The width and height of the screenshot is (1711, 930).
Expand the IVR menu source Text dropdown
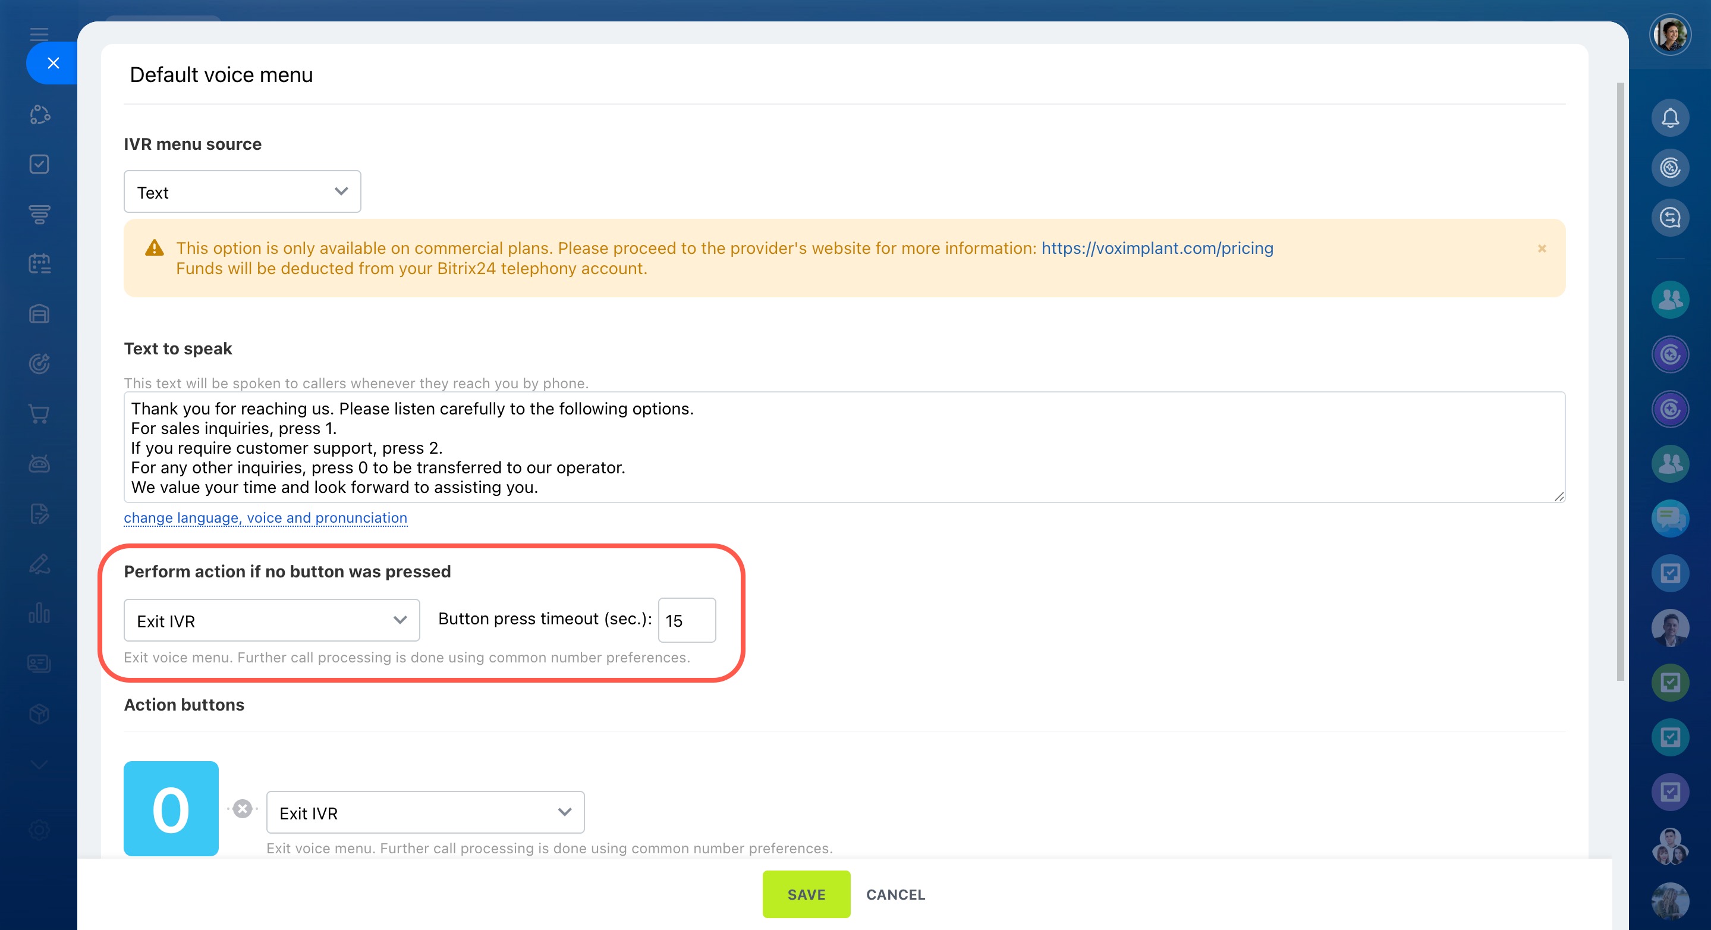point(243,192)
